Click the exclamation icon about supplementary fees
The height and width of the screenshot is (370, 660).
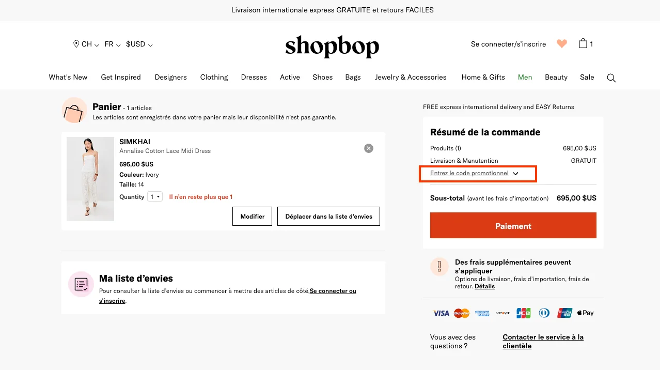click(439, 266)
